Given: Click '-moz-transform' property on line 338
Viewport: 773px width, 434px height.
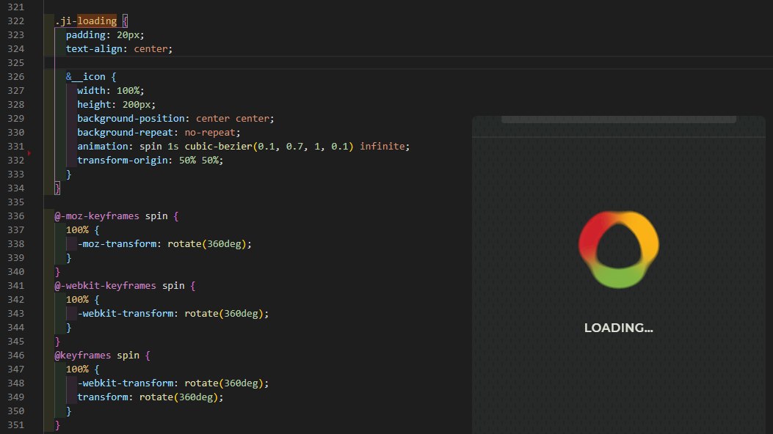Looking at the screenshot, I should [x=117, y=243].
